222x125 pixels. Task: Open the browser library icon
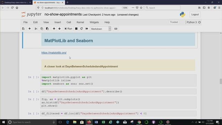click(199, 8)
